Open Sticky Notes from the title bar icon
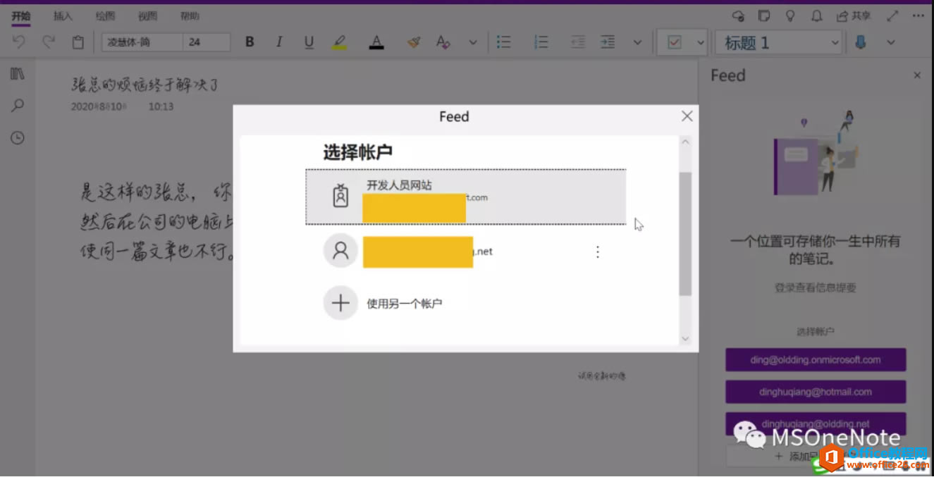 764,16
